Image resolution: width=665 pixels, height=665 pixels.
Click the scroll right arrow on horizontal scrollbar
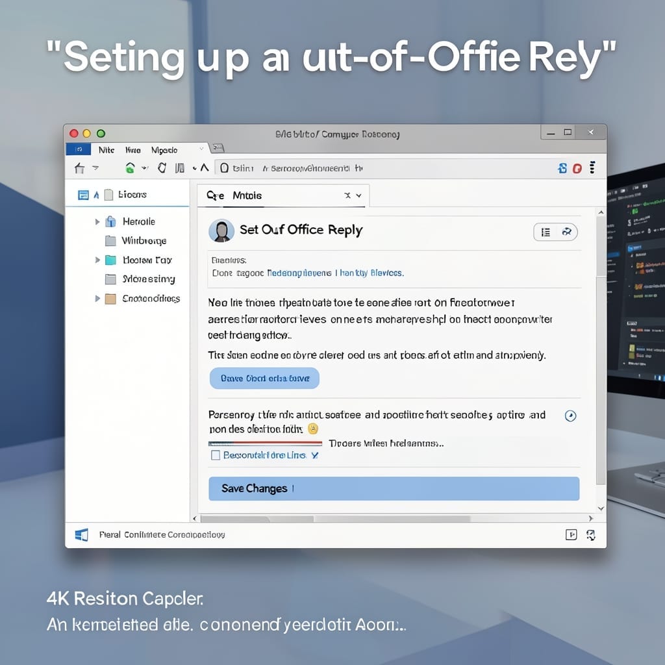(x=590, y=518)
